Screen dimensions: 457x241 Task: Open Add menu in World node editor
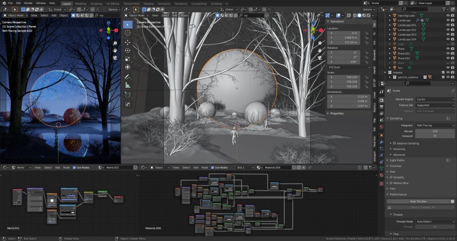(58, 168)
